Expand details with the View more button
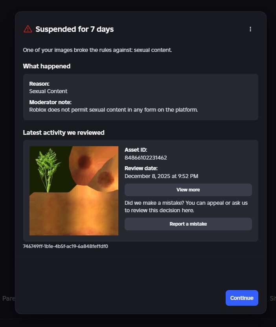Image resolution: width=276 pixels, height=327 pixels. click(188, 189)
